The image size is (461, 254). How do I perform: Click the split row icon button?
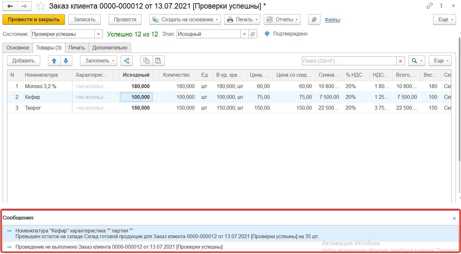point(127,61)
